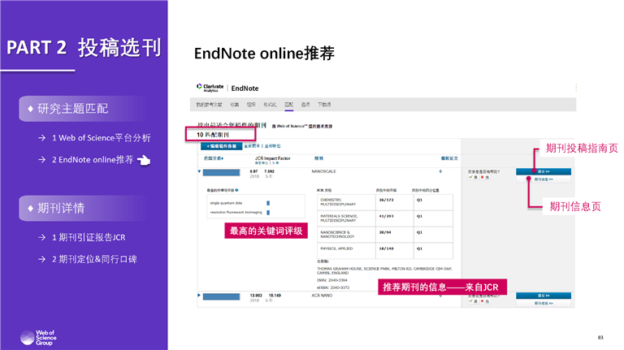The width and height of the screenshot is (624, 350).
Task: Click the 2 期刊定位&同行口碑 item
Action: tap(94, 259)
